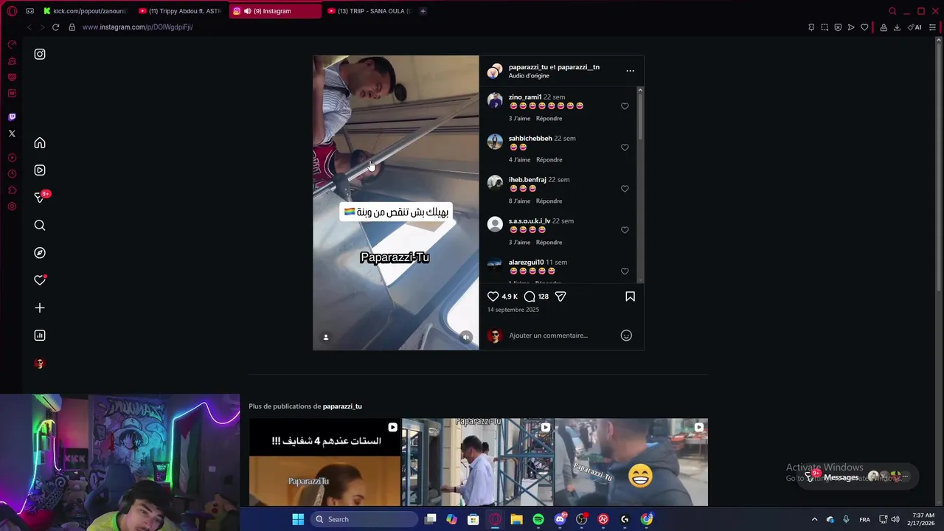944x531 pixels.
Task: Create a new post with plus icon
Action: pyautogui.click(x=40, y=308)
